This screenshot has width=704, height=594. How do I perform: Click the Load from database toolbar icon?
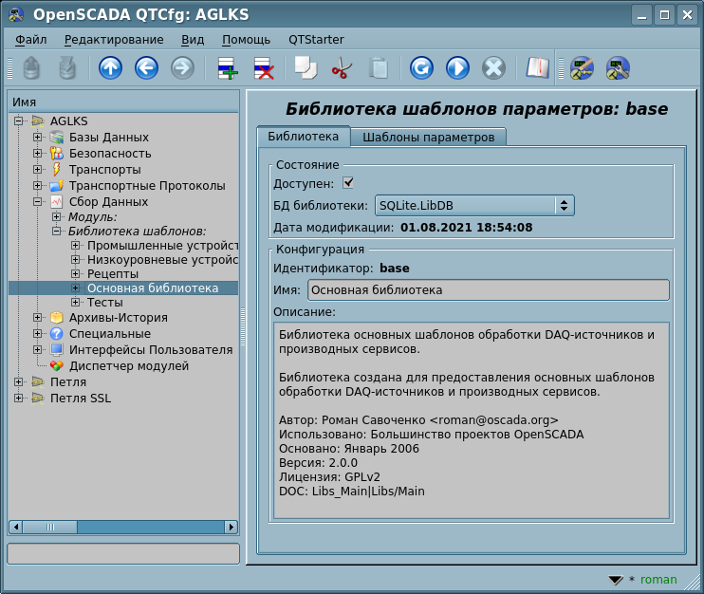point(31,68)
